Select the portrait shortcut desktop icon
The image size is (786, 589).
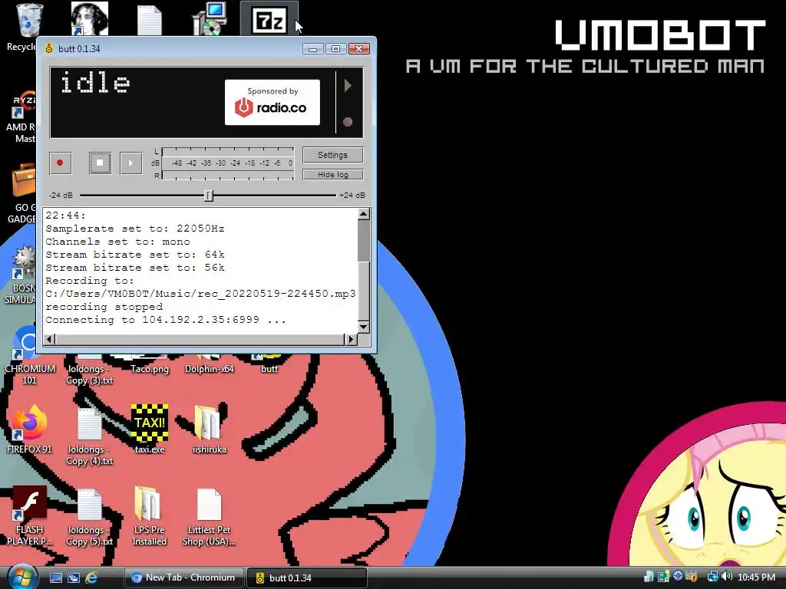point(89,18)
